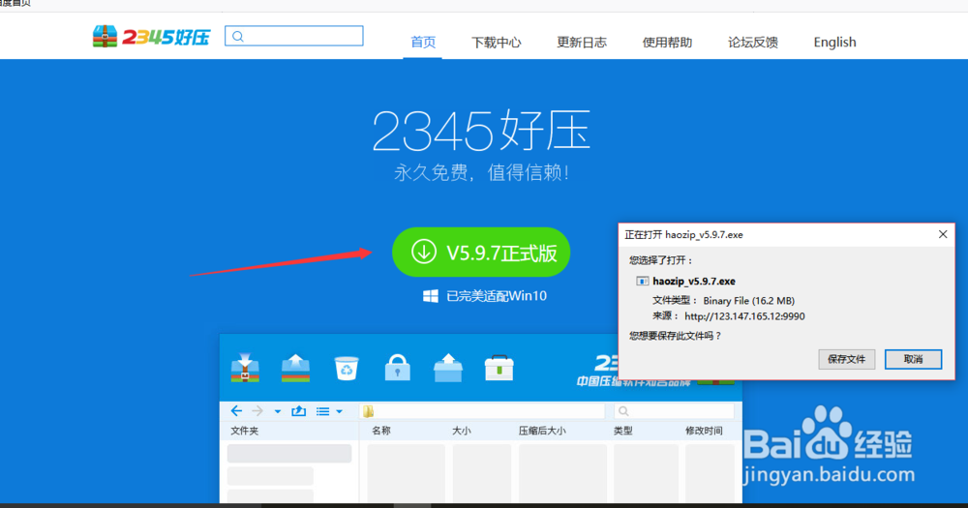Click the green V5.9.7正式版 download button
The width and height of the screenshot is (968, 508).
(x=481, y=252)
